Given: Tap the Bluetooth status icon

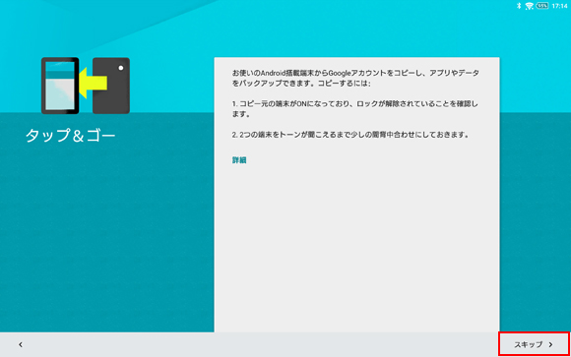Looking at the screenshot, I should coord(519,6).
